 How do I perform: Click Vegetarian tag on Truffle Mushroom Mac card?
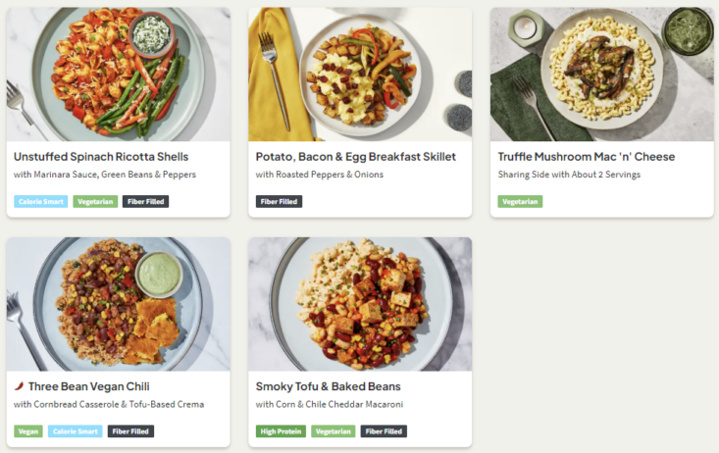(x=520, y=202)
